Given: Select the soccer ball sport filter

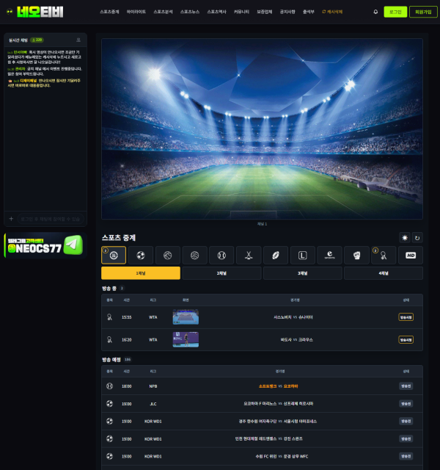Looking at the screenshot, I should pos(141,255).
